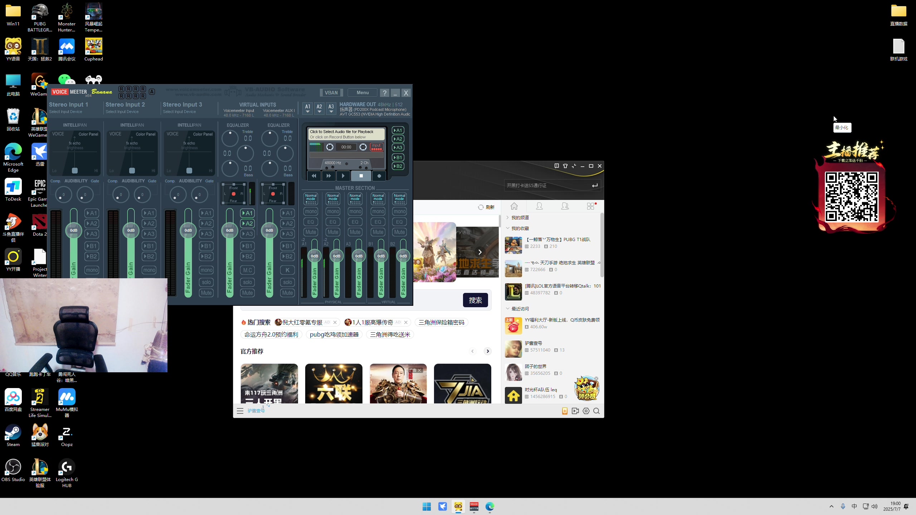Toggle A1 routing on Voicemeeter Input strip
The image size is (916, 515).
pyautogui.click(x=247, y=213)
